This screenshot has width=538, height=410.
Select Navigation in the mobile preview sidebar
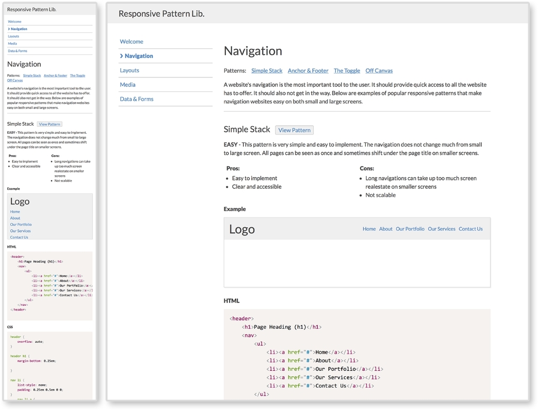pyautogui.click(x=19, y=28)
